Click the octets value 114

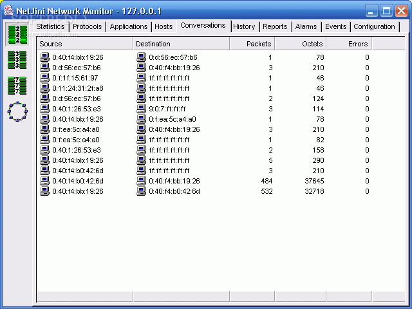point(318,109)
